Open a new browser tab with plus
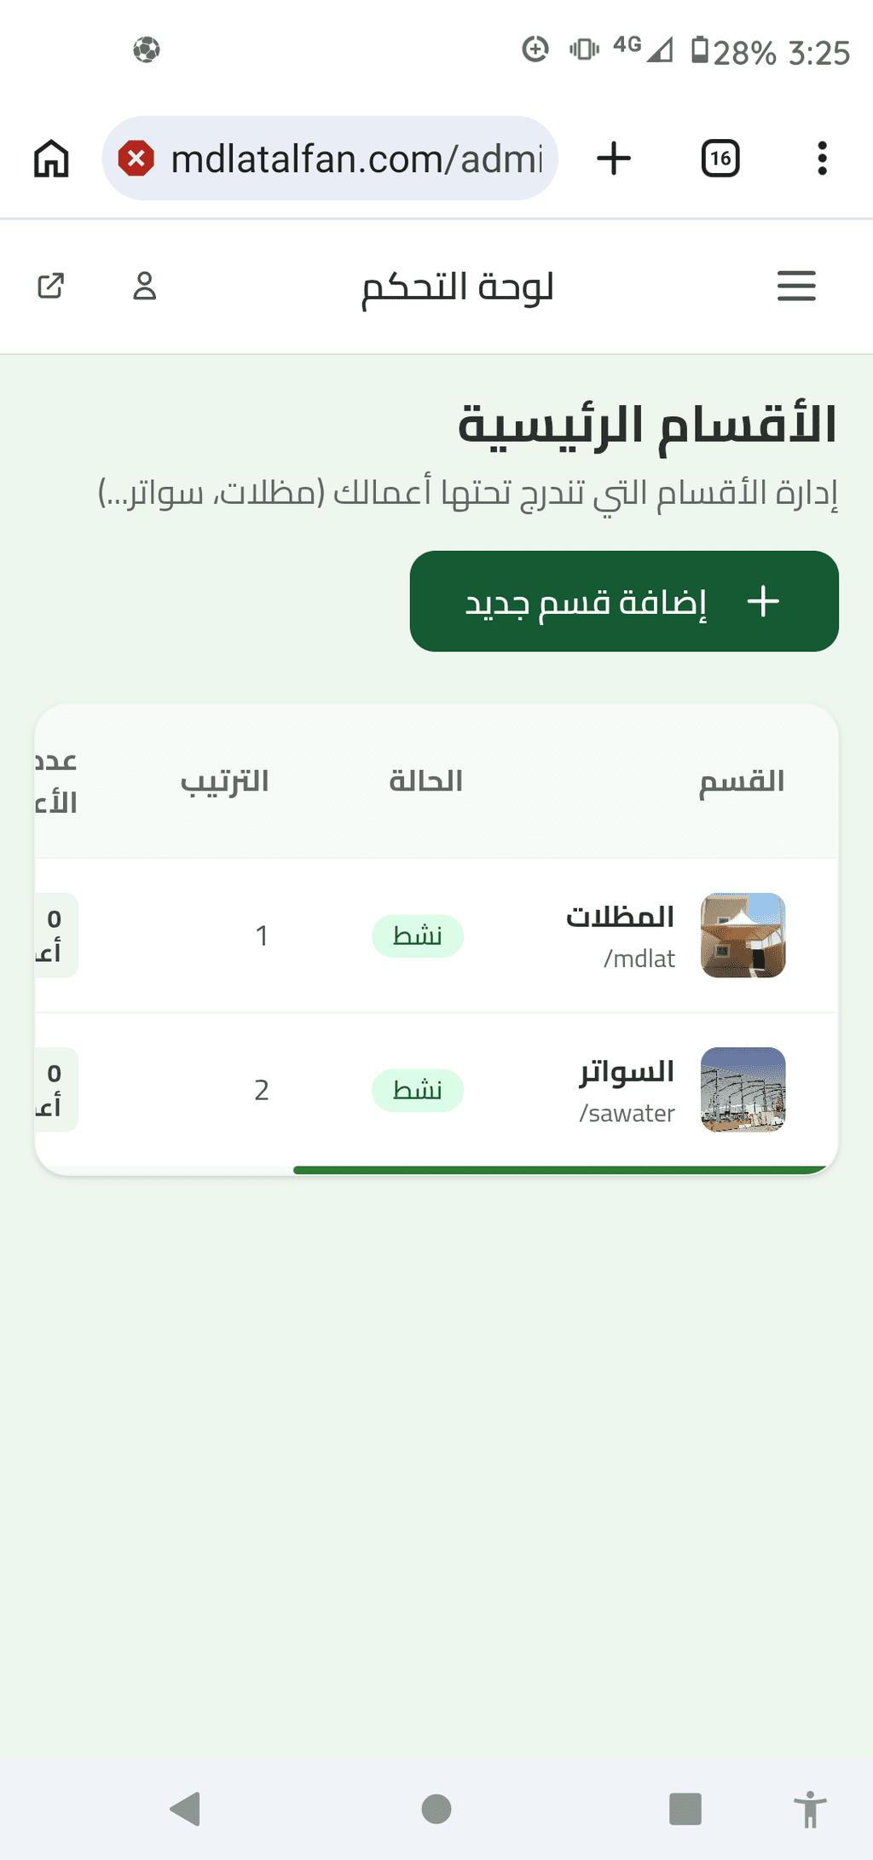The width and height of the screenshot is (873, 1860). pos(614,159)
